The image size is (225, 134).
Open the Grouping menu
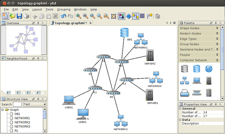pos(64,9)
